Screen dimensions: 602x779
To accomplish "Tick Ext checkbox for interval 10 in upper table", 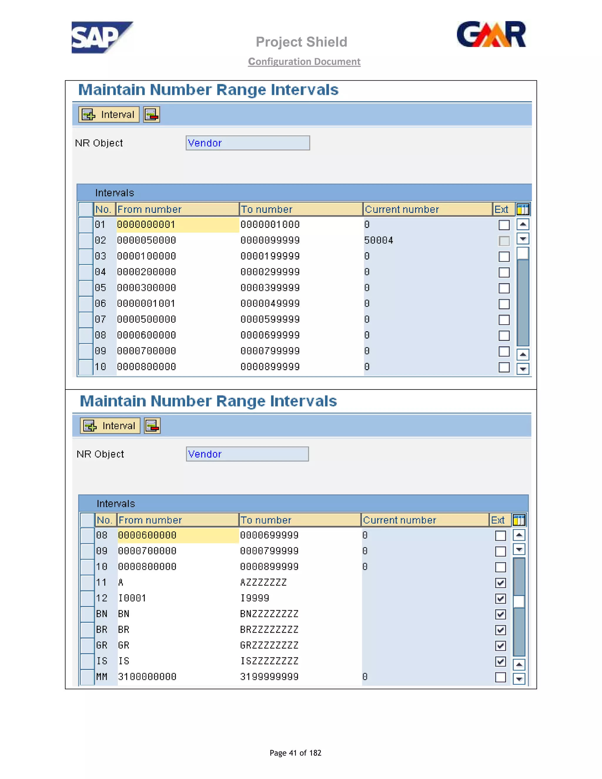I will [504, 367].
